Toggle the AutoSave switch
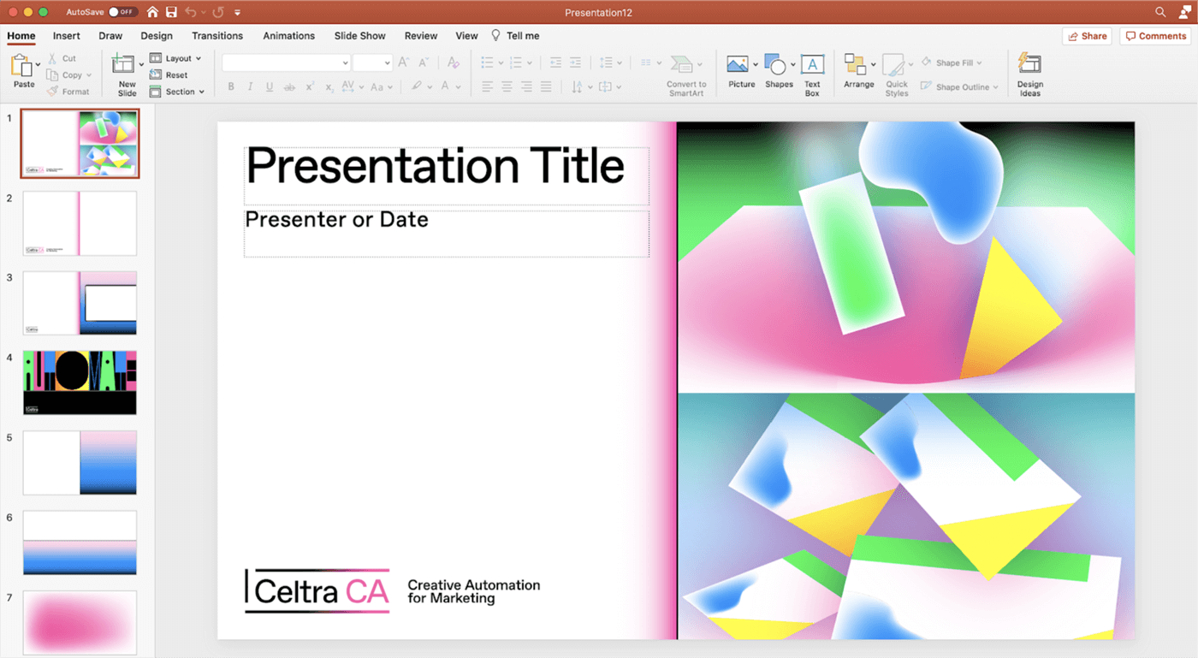Viewport: 1198px width, 658px height. (x=123, y=12)
